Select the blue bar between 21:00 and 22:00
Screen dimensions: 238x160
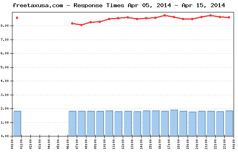tap(211, 124)
